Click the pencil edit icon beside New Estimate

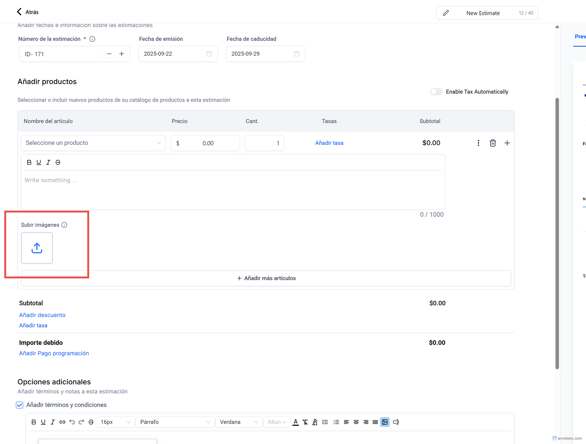[x=446, y=13]
